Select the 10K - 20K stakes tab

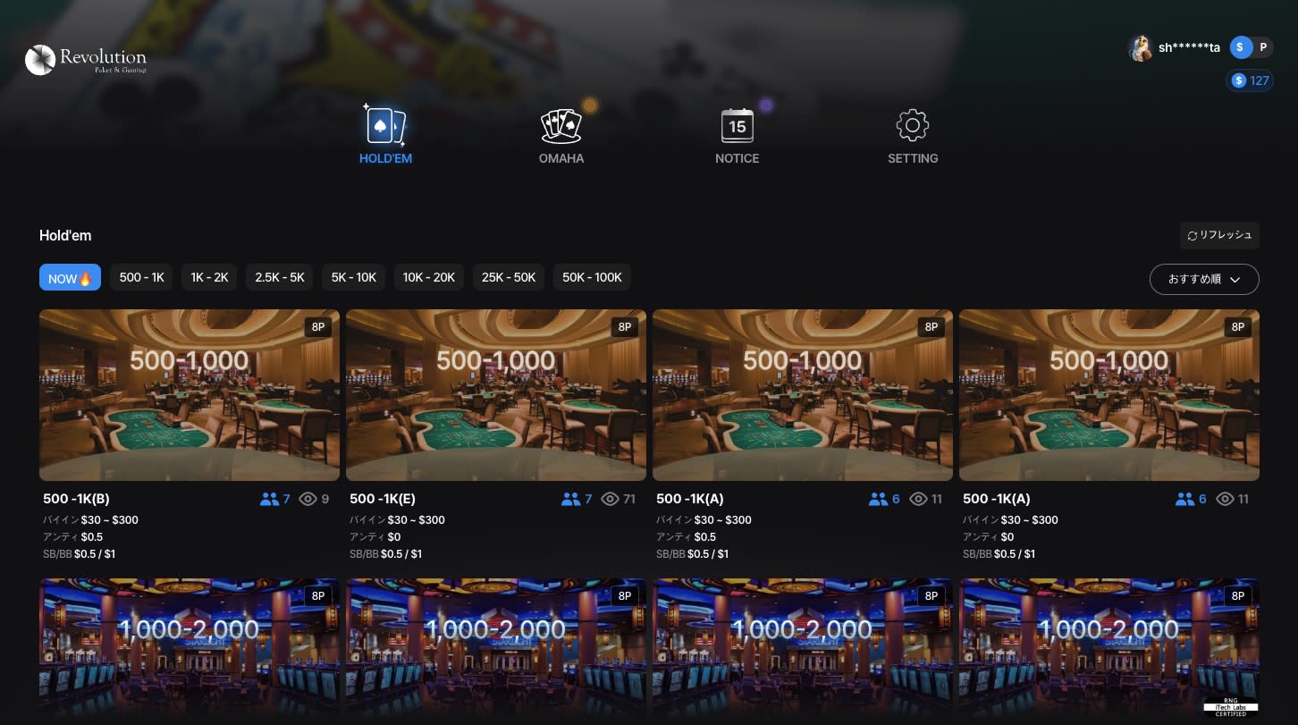coord(429,278)
